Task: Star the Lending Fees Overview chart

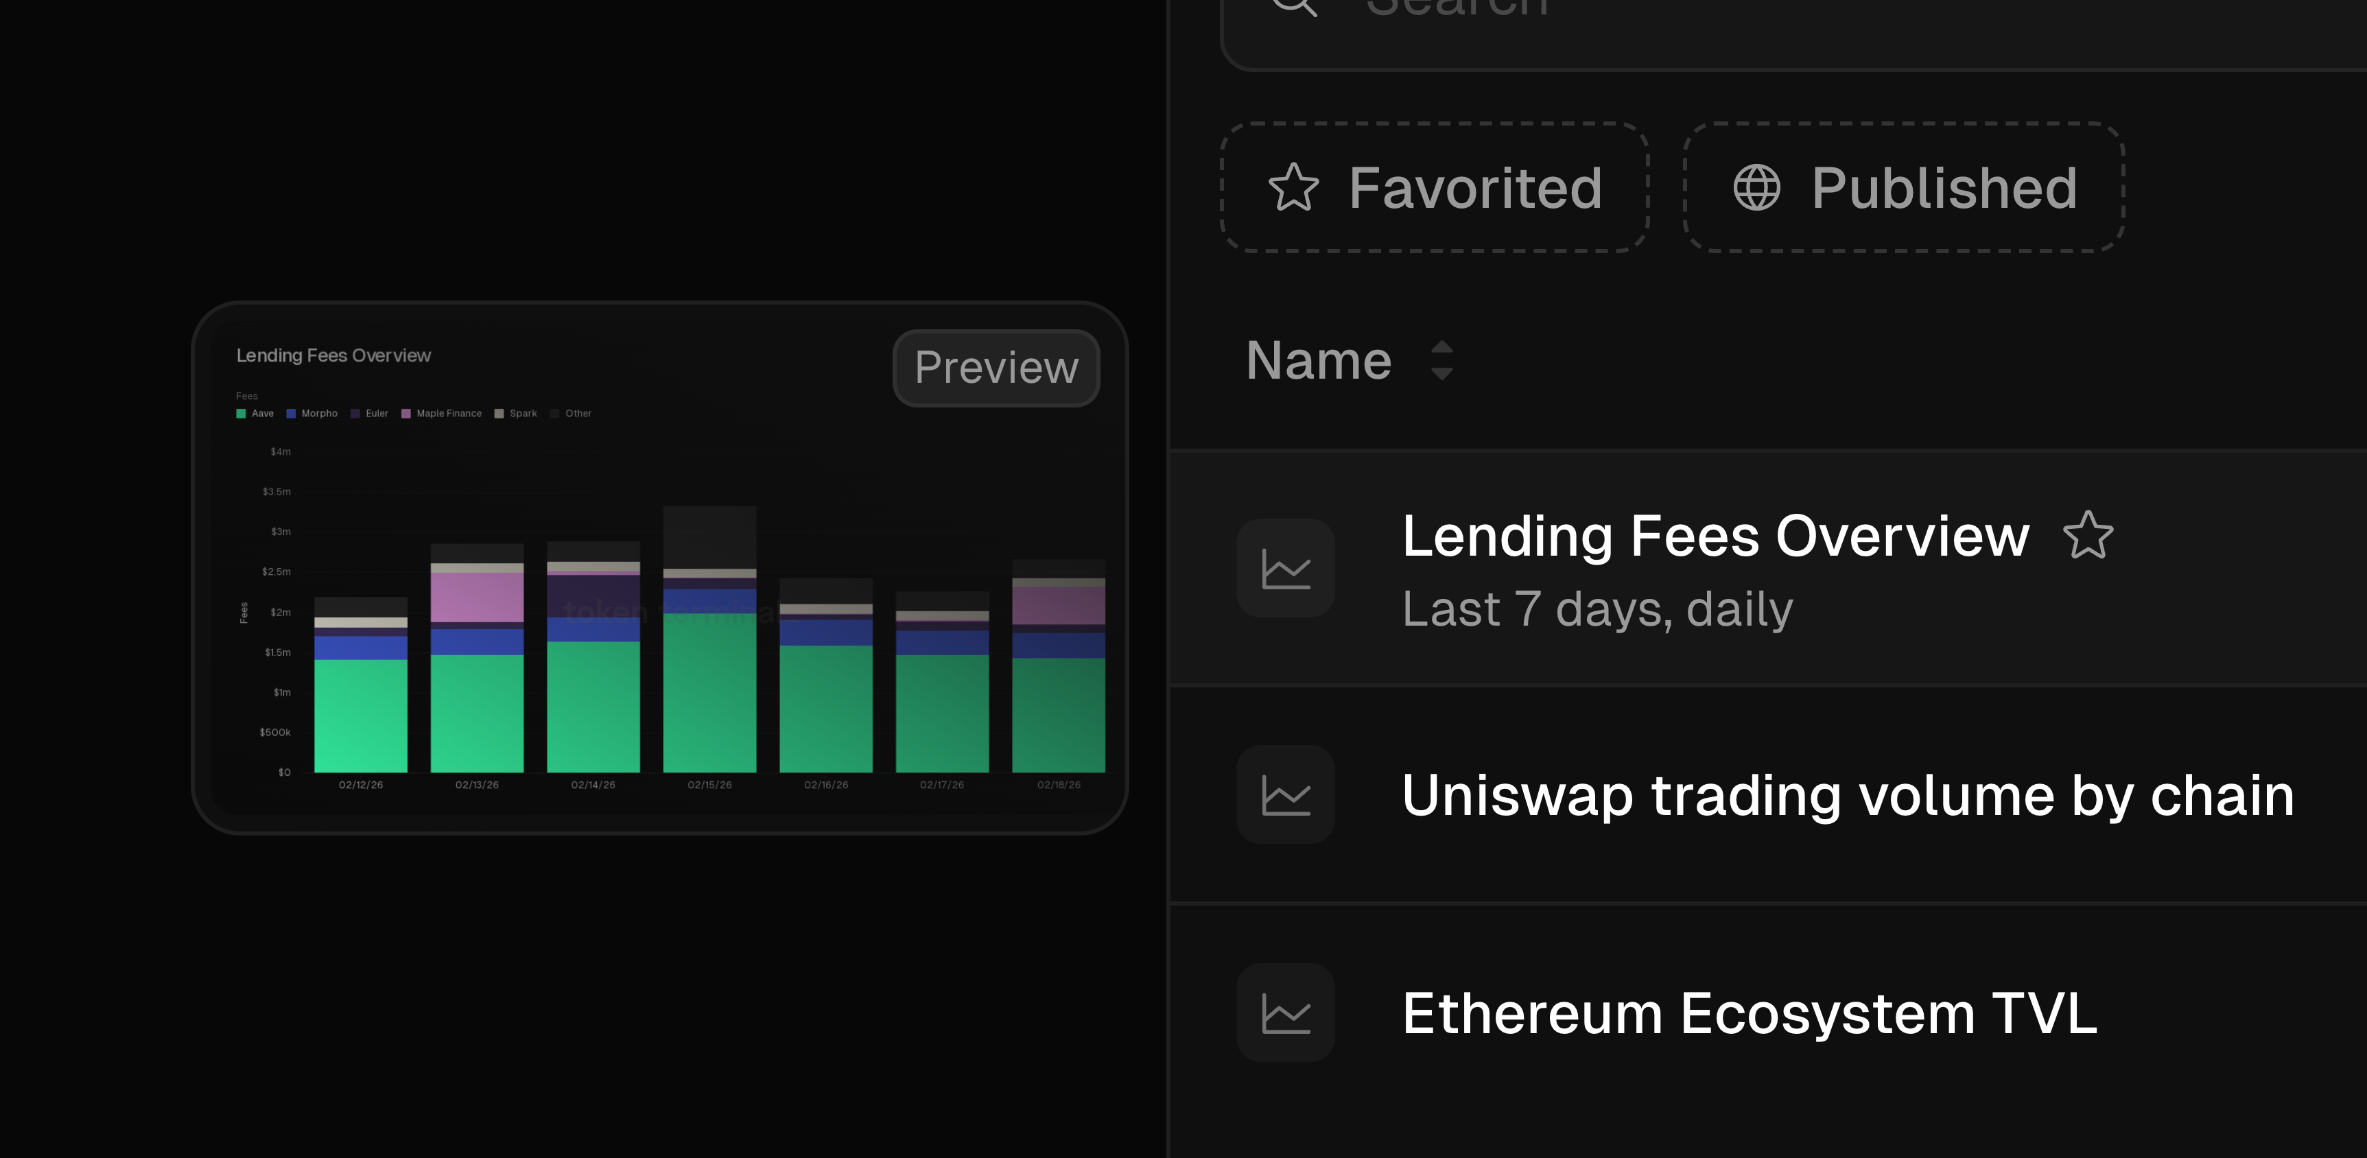Action: tap(2088, 536)
